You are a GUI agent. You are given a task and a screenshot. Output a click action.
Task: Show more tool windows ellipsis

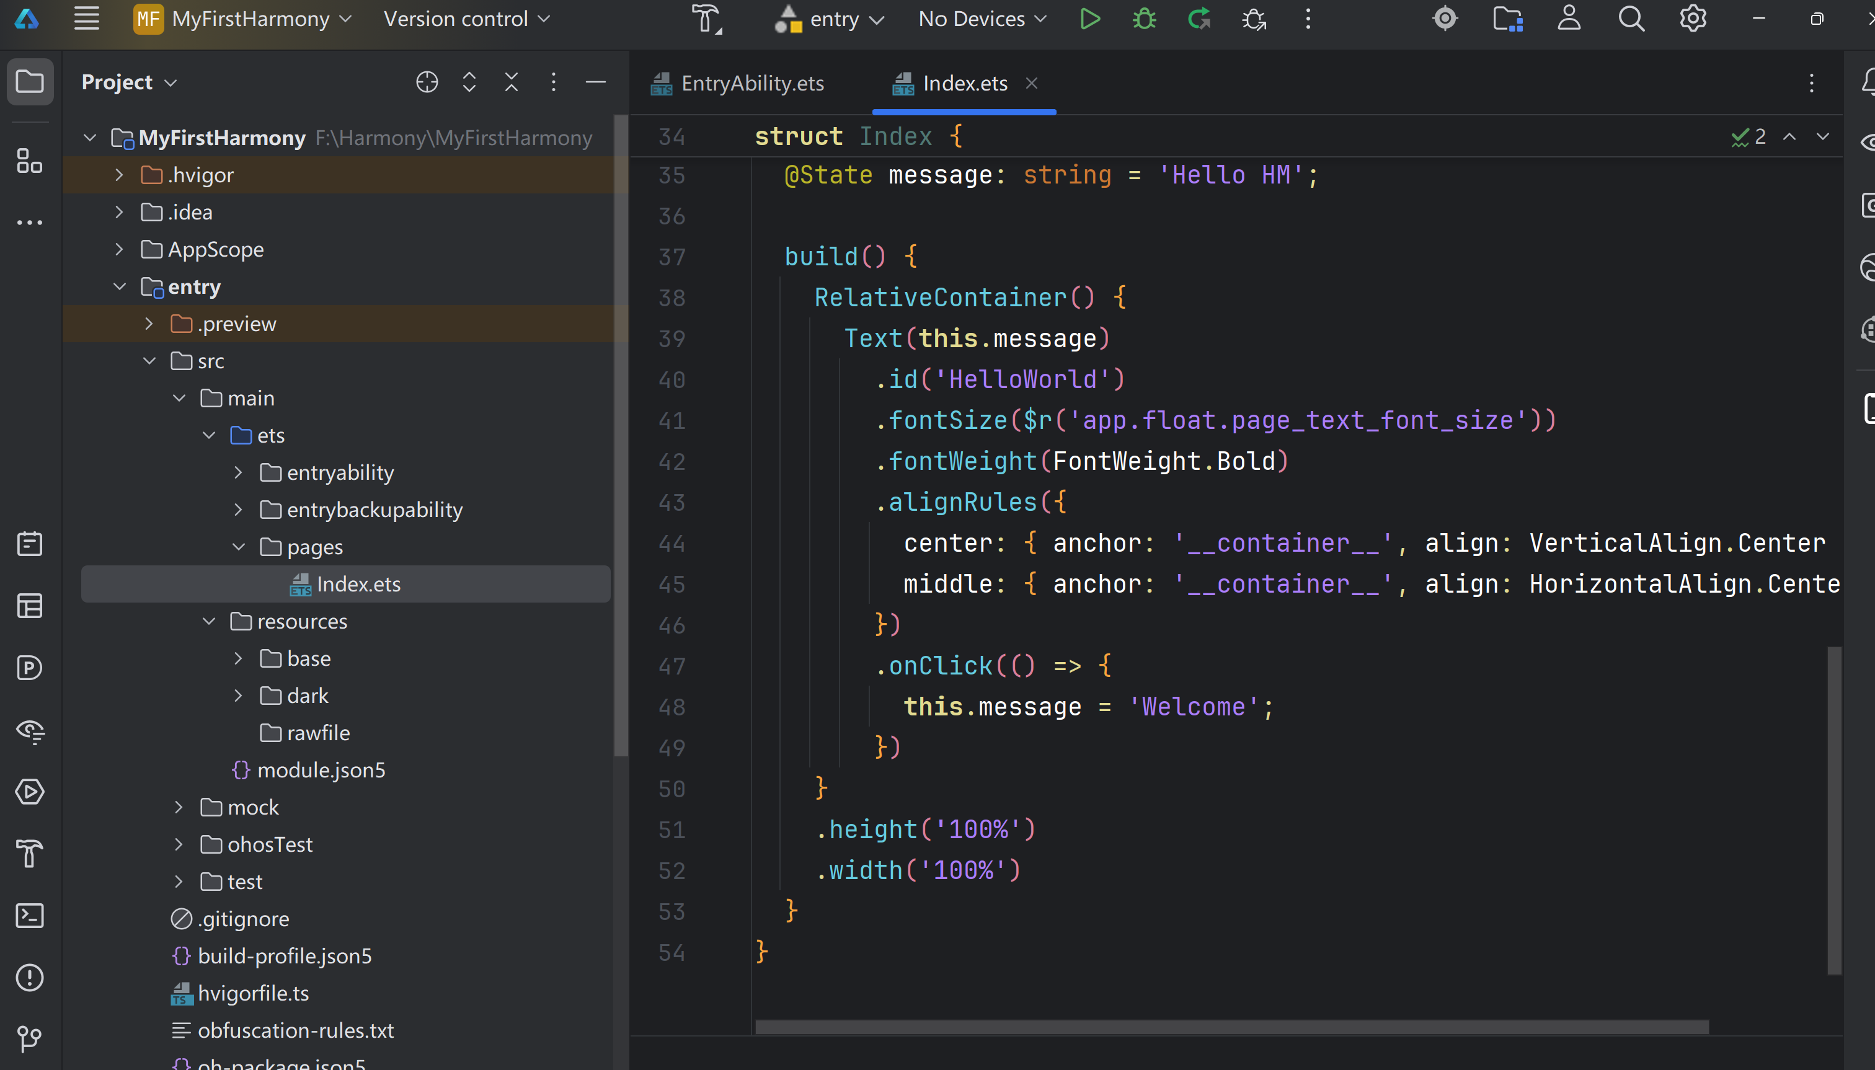tap(29, 223)
